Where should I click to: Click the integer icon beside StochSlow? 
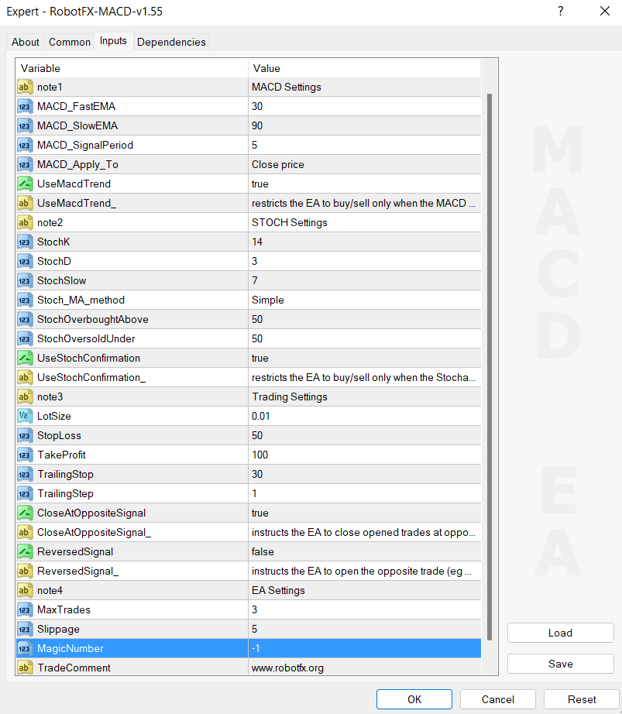[x=25, y=280]
